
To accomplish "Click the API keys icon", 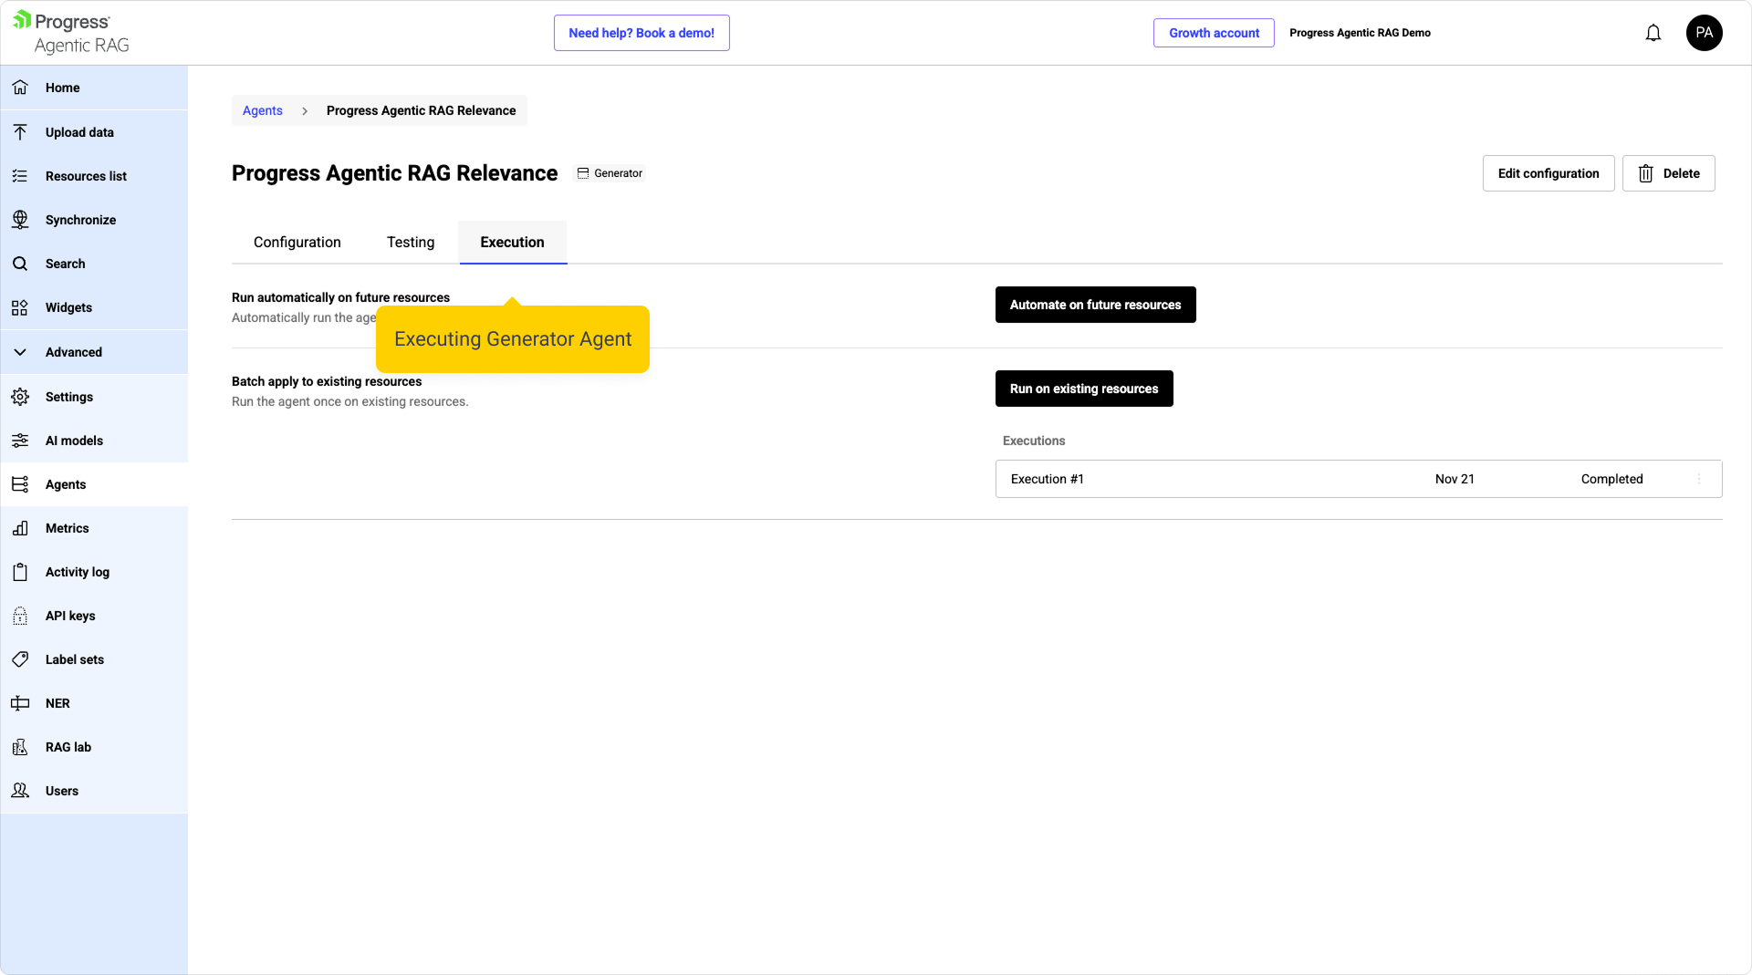I will tap(20, 616).
